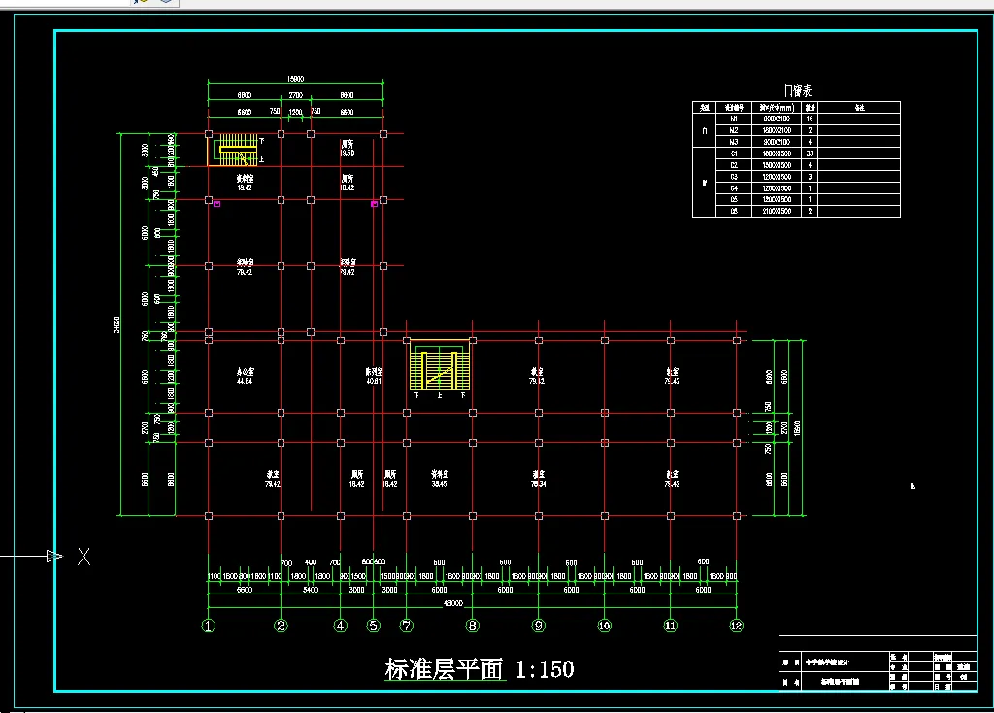Click axis bubble ⑦ below the plan
994x713 pixels.
[x=407, y=626]
